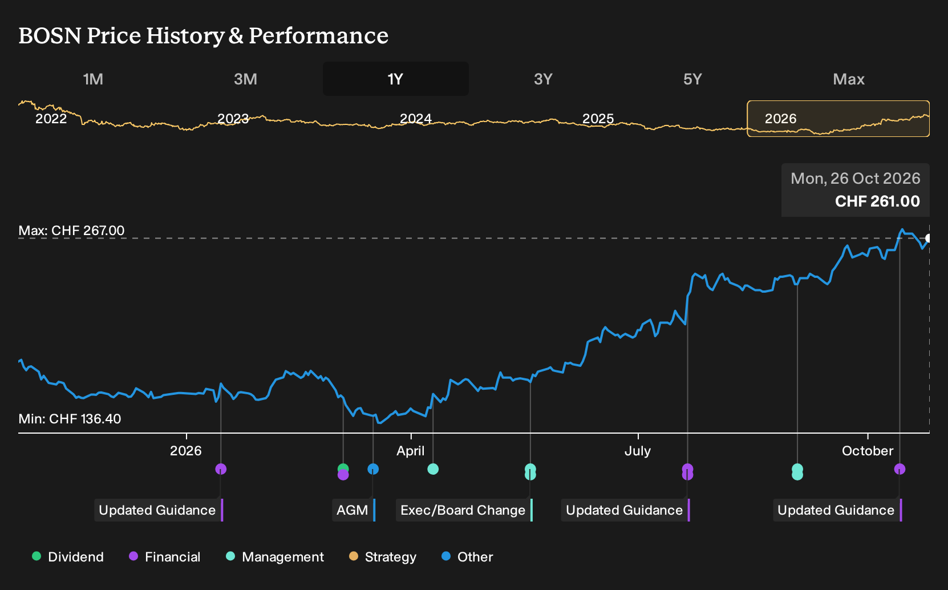Click the 'BOSN Price History & Performance' heading
The height and width of the screenshot is (590, 948).
click(204, 35)
